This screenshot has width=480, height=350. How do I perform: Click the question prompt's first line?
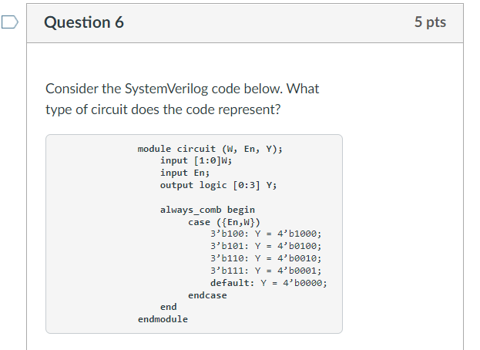(x=182, y=89)
